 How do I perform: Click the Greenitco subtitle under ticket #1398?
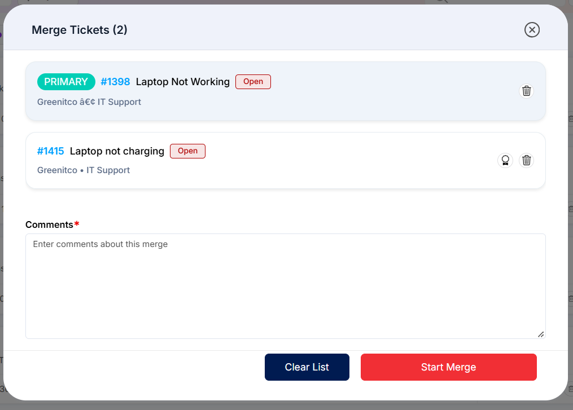tap(89, 102)
